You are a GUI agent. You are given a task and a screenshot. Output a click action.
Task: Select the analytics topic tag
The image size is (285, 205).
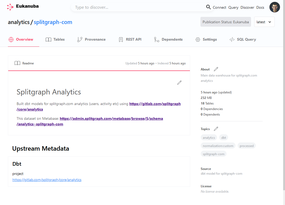point(209,138)
